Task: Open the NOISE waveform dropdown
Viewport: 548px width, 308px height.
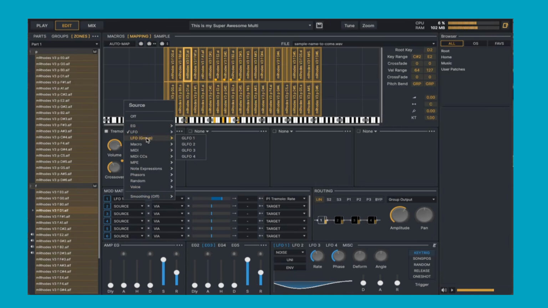Action: (x=289, y=252)
